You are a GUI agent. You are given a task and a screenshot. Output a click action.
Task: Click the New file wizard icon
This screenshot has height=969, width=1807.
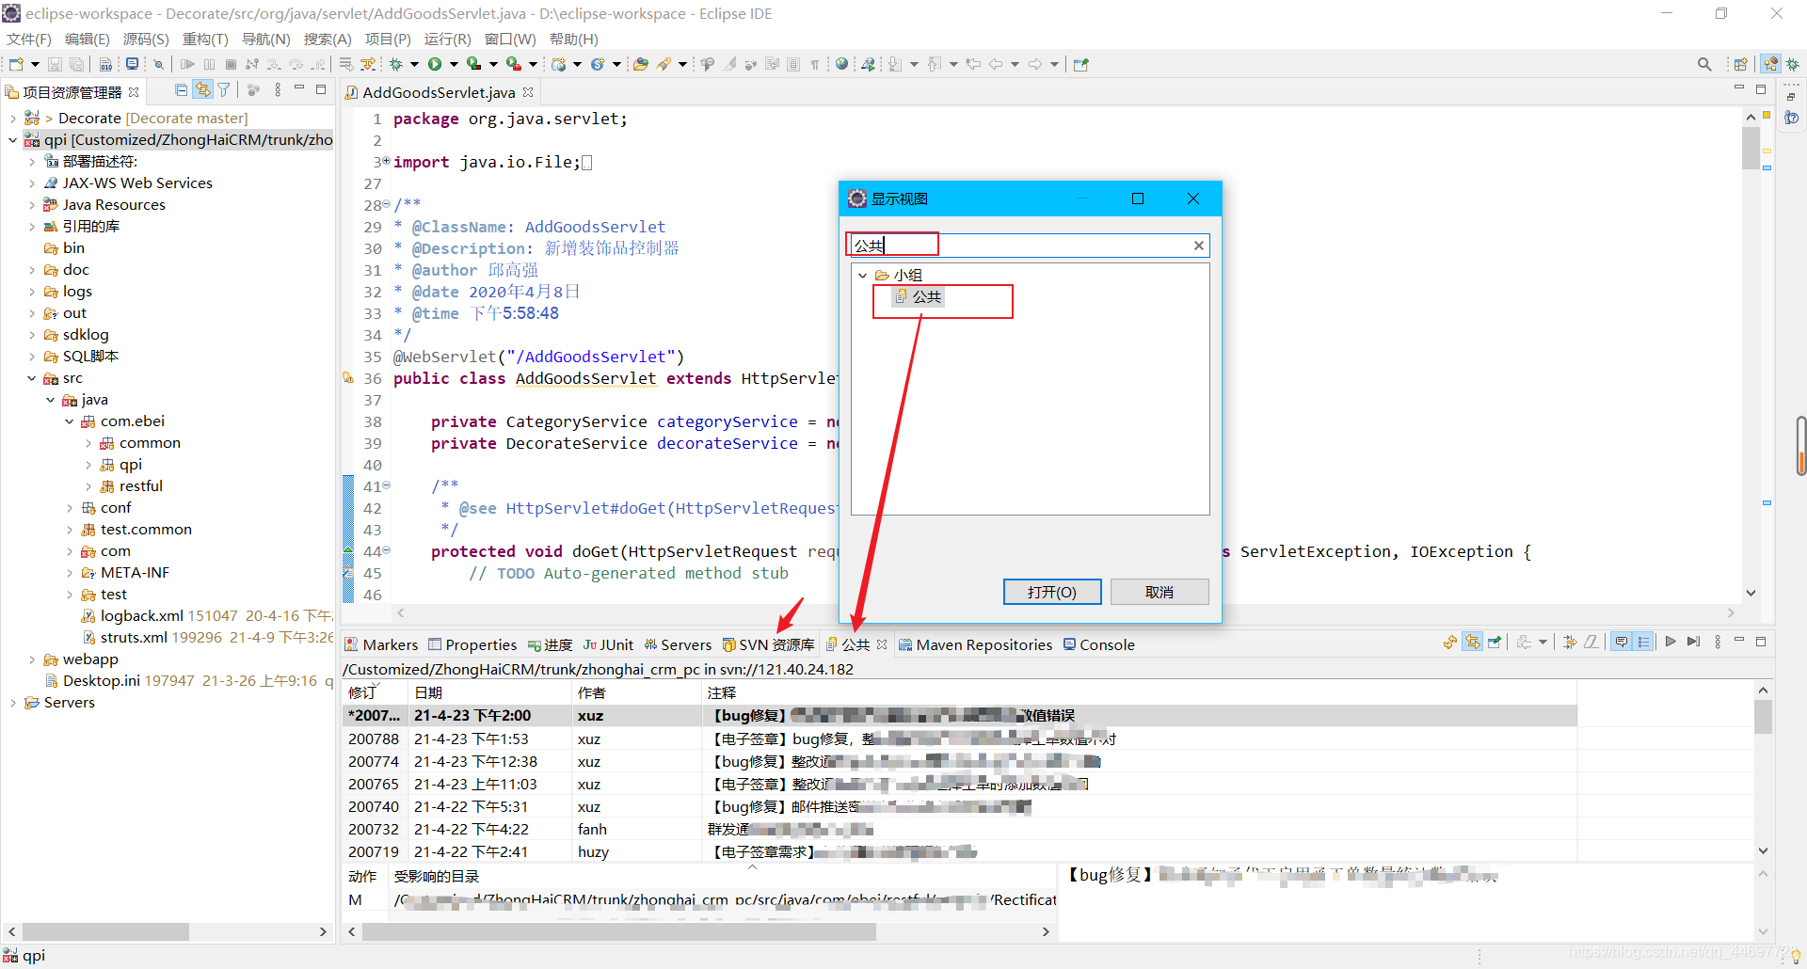16,64
